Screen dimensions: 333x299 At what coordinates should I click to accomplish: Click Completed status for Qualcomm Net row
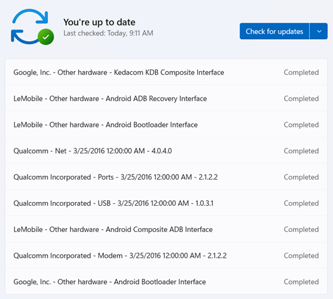pyautogui.click(x=301, y=151)
